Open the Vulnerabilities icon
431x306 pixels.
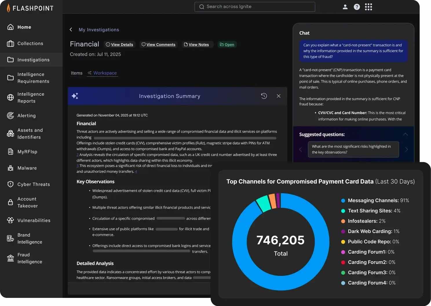10,220
